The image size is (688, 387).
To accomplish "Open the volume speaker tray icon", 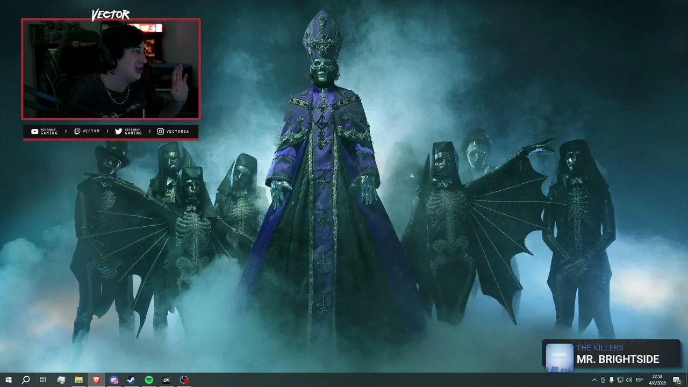I will pyautogui.click(x=628, y=380).
